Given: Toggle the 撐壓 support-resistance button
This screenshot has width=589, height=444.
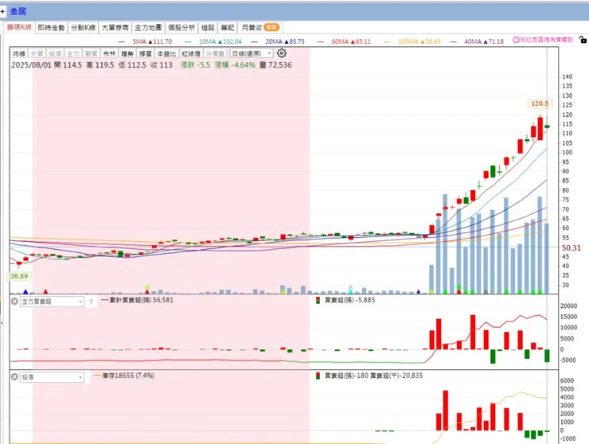Looking at the screenshot, I should coord(145,54).
